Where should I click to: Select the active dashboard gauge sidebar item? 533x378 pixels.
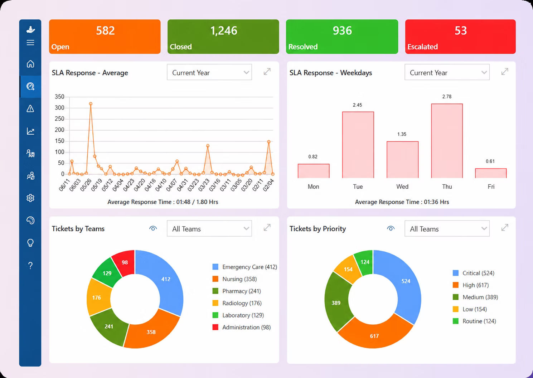click(30, 86)
